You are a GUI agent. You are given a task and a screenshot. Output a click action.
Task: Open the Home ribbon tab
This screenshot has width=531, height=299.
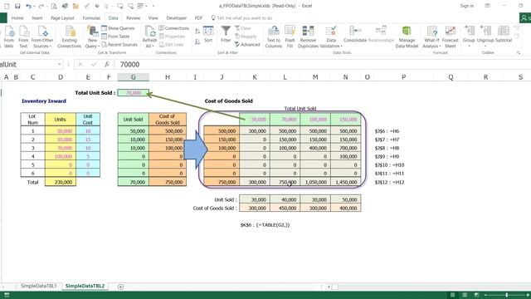click(x=17, y=18)
